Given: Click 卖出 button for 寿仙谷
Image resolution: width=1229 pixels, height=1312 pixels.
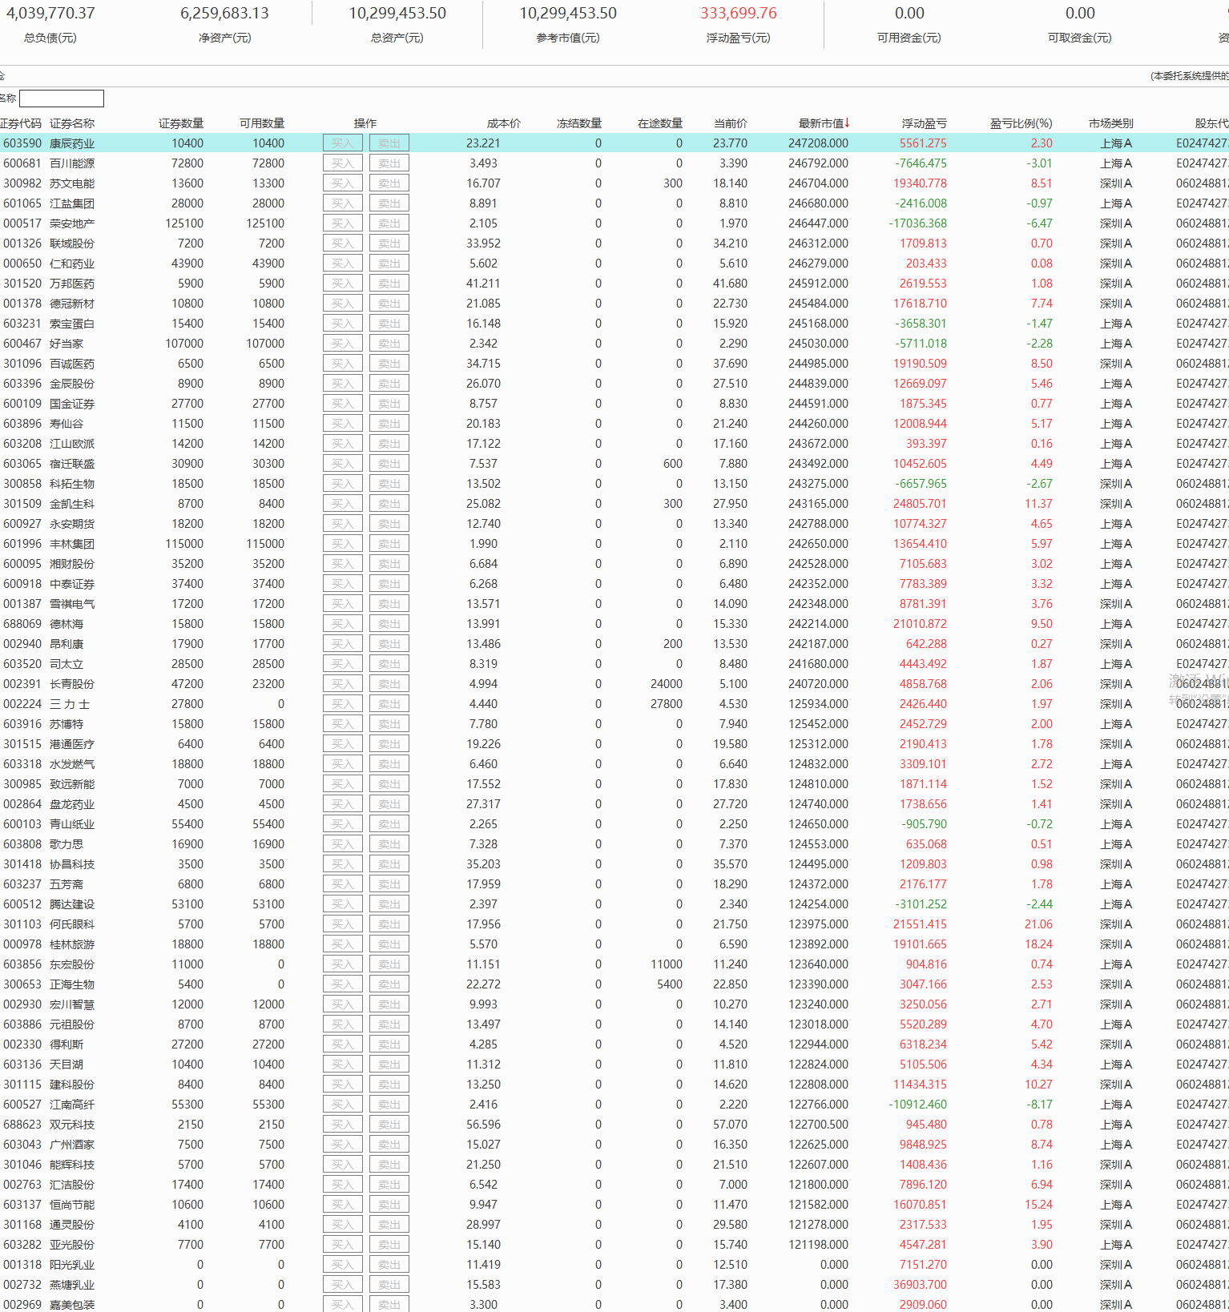Looking at the screenshot, I should click(x=389, y=424).
